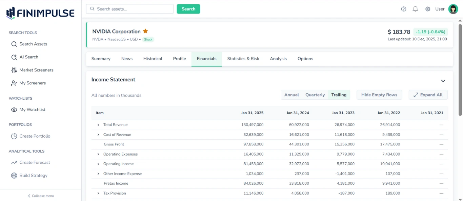Click the green Search button

pos(188,9)
